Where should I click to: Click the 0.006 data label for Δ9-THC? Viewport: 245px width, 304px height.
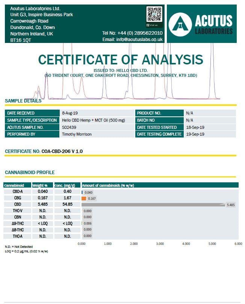click(88, 223)
